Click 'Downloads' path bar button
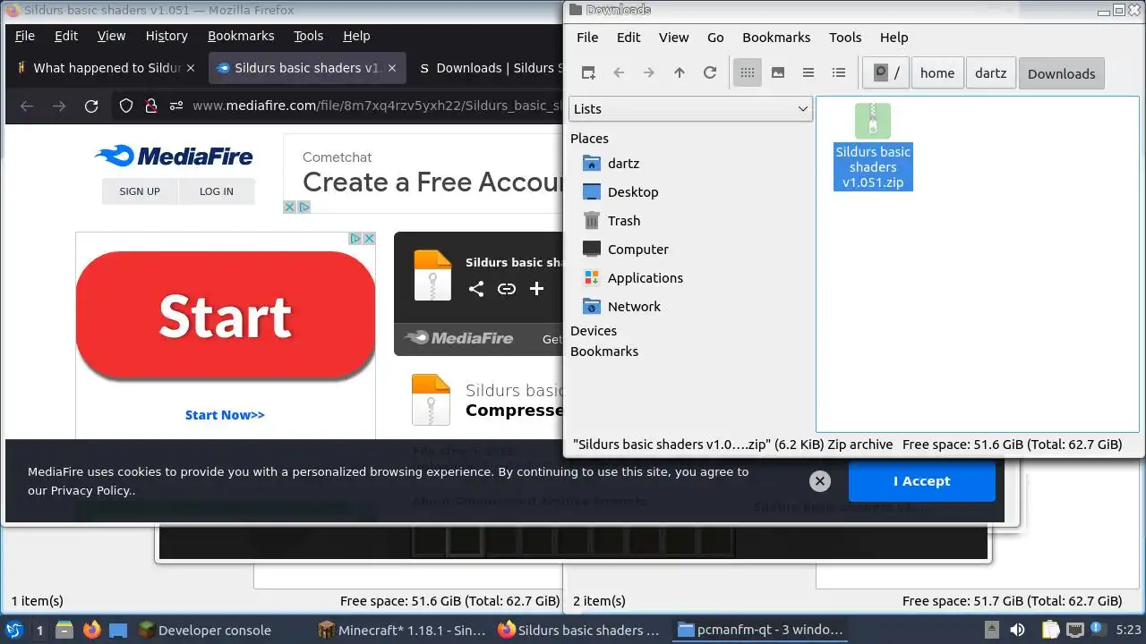Image resolution: width=1146 pixels, height=644 pixels. [x=1062, y=73]
